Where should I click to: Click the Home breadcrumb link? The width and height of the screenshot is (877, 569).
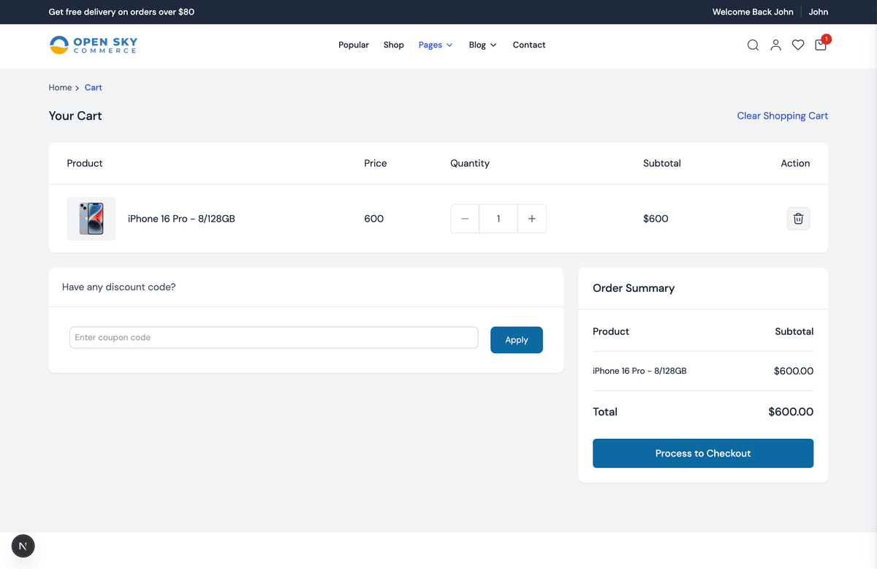[60, 88]
